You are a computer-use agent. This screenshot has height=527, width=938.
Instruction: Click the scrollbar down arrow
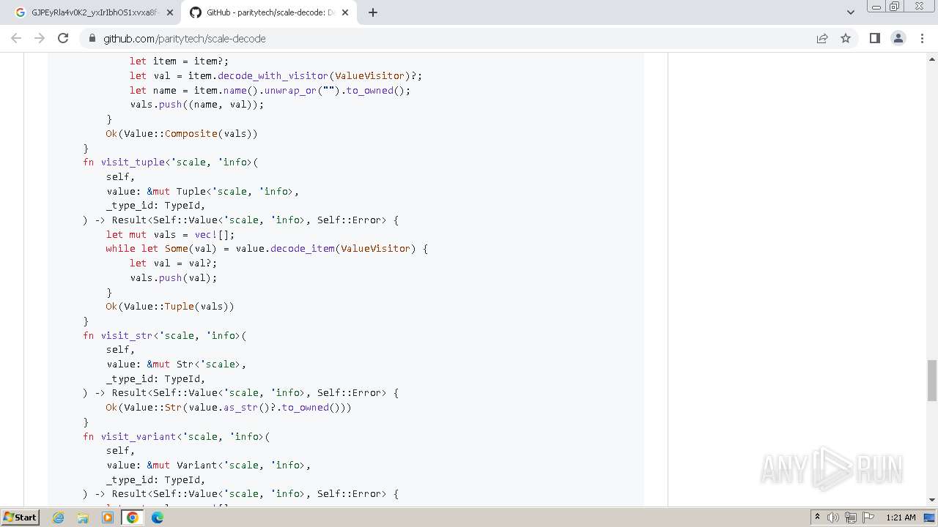pyautogui.click(x=932, y=500)
